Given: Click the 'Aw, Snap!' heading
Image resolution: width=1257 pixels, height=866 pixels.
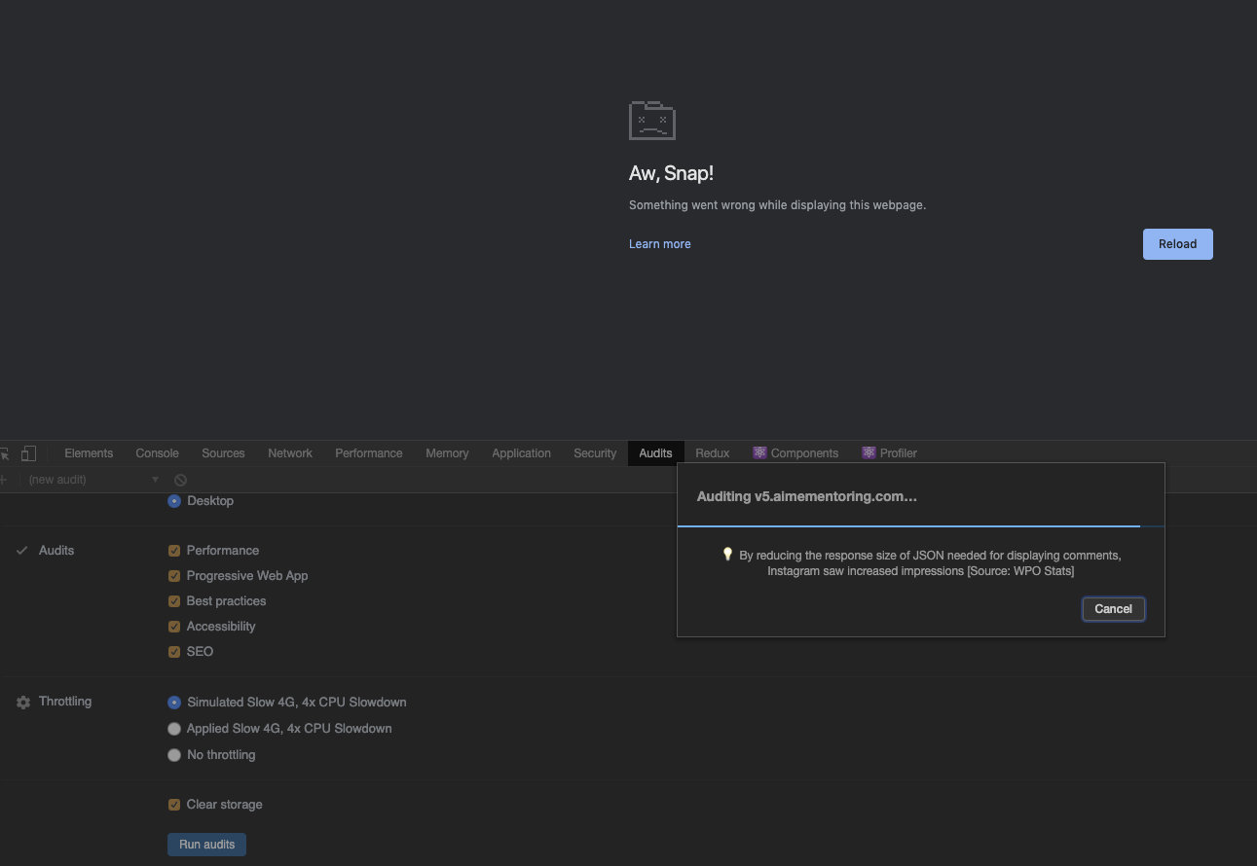Looking at the screenshot, I should [671, 173].
